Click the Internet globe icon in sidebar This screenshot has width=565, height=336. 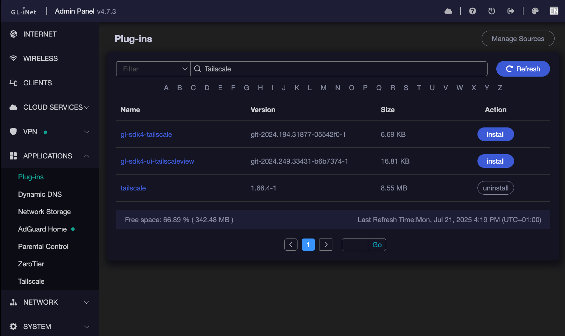[x=13, y=34]
